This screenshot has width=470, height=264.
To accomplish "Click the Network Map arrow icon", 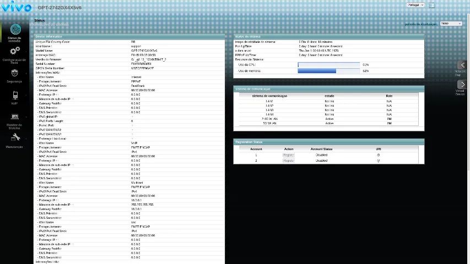I will [462, 65].
